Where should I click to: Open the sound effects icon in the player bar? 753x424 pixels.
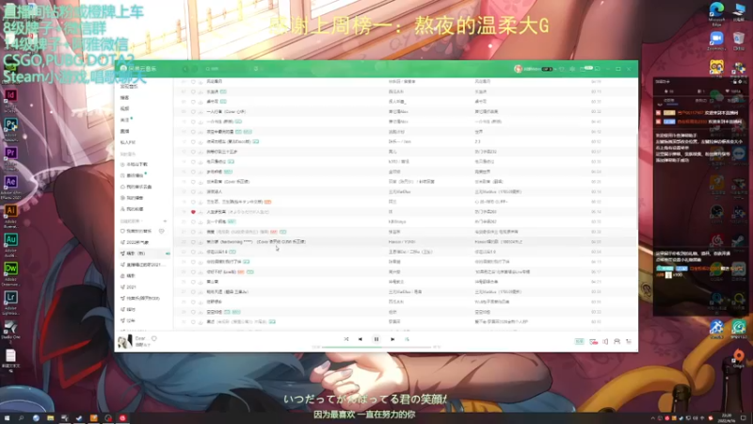coord(594,341)
